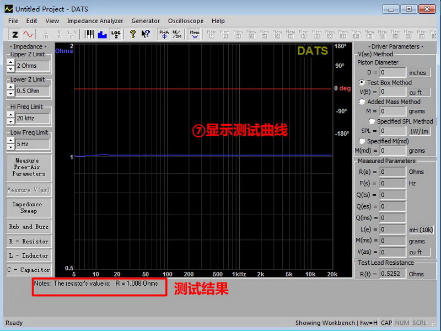The height and width of the screenshot is (331, 441).
Task: Switch to the red sine wave generator icon
Action: pyautogui.click(x=28, y=34)
